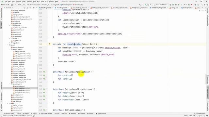Click the UTF-8 encoding indicator
209x117 pixels.
click(x=195, y=116)
